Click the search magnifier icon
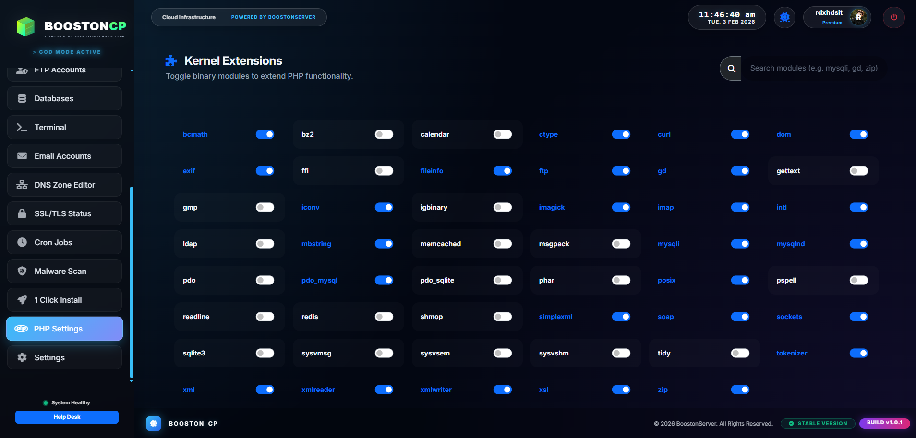Screen dimensions: 916x438 pos(730,68)
